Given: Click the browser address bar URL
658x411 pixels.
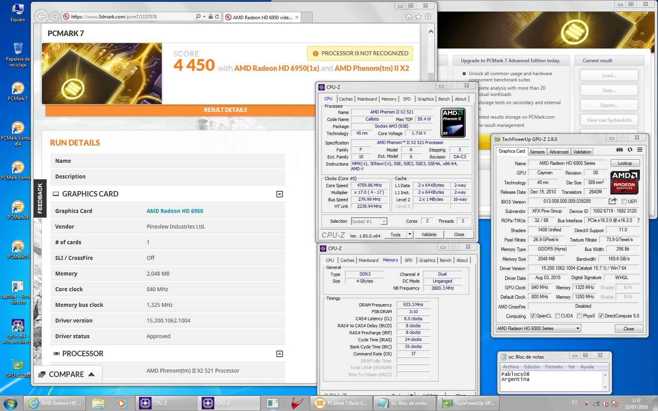Looking at the screenshot, I should tap(114, 17).
